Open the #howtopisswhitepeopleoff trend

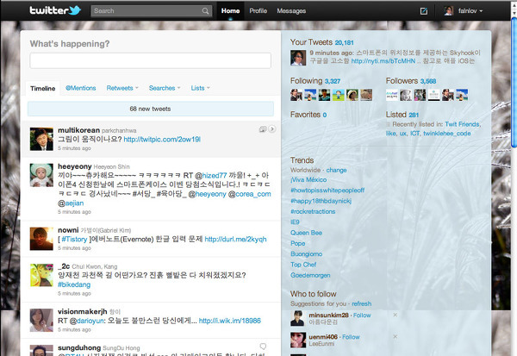[x=327, y=190]
